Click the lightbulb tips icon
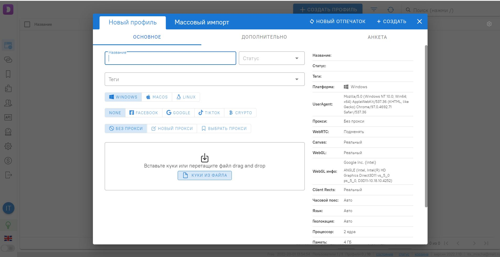The height and width of the screenshot is (257, 500). [8, 225]
